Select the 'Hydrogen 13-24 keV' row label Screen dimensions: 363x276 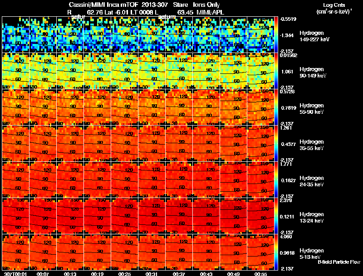coord(311,218)
